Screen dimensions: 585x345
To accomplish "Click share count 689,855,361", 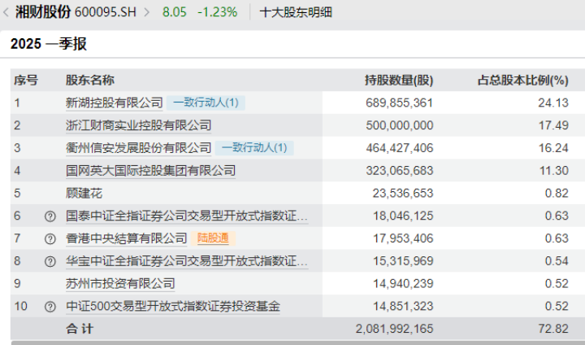I will [x=399, y=103].
